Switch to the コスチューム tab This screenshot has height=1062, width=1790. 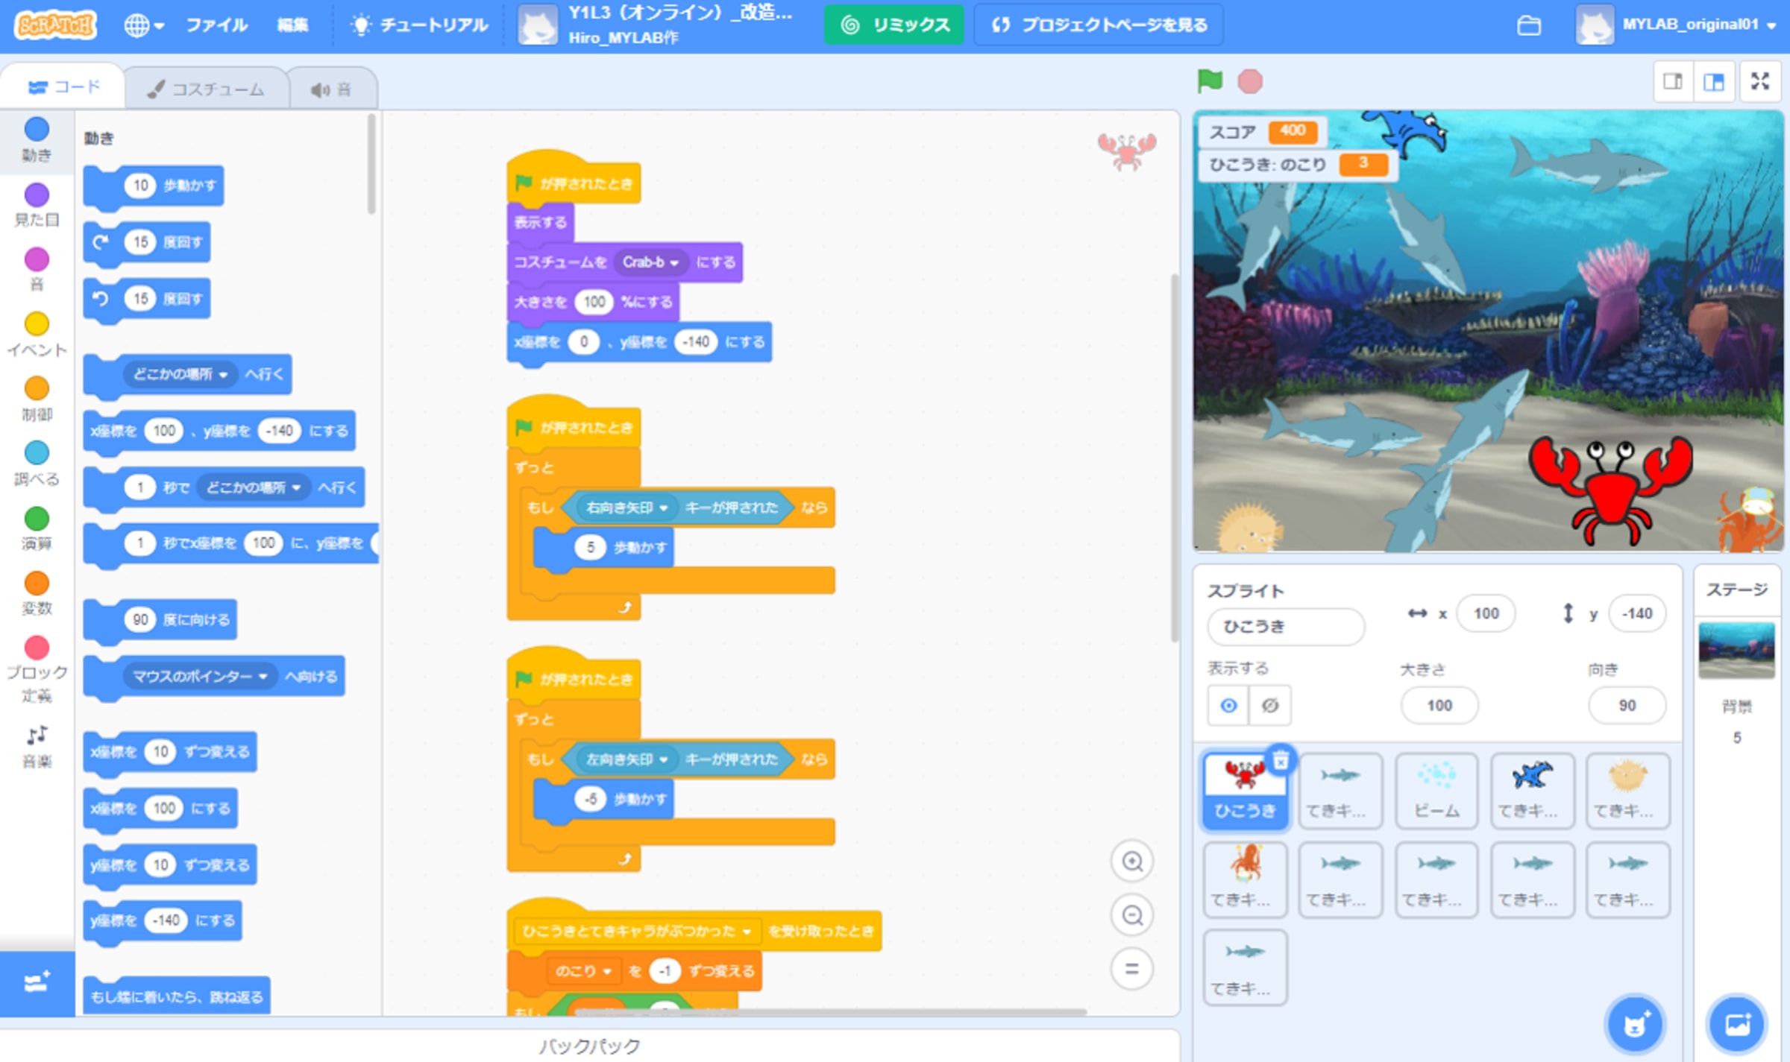207,89
